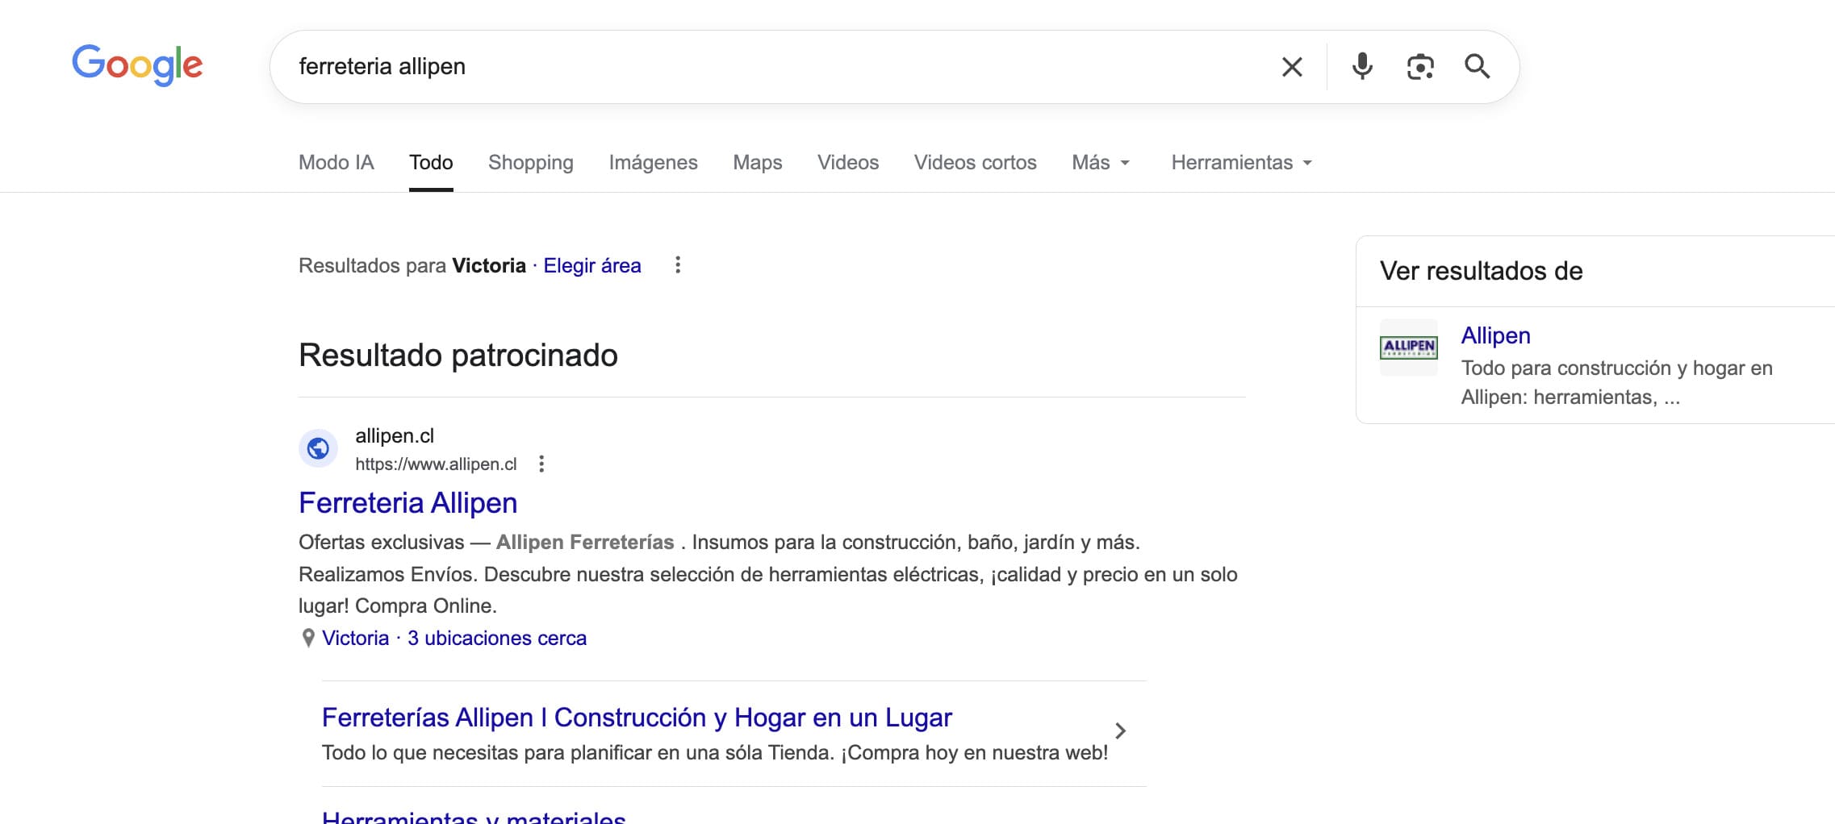Click the allipen.cl site name

click(x=395, y=435)
